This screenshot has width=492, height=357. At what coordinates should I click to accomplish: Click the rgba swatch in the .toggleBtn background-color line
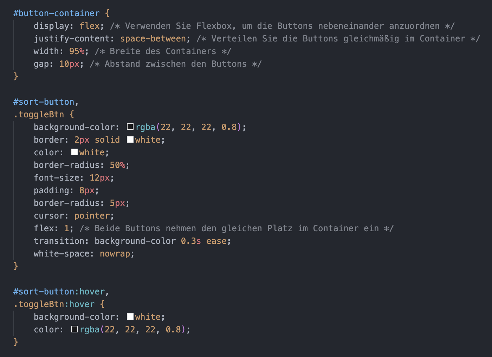click(x=130, y=127)
